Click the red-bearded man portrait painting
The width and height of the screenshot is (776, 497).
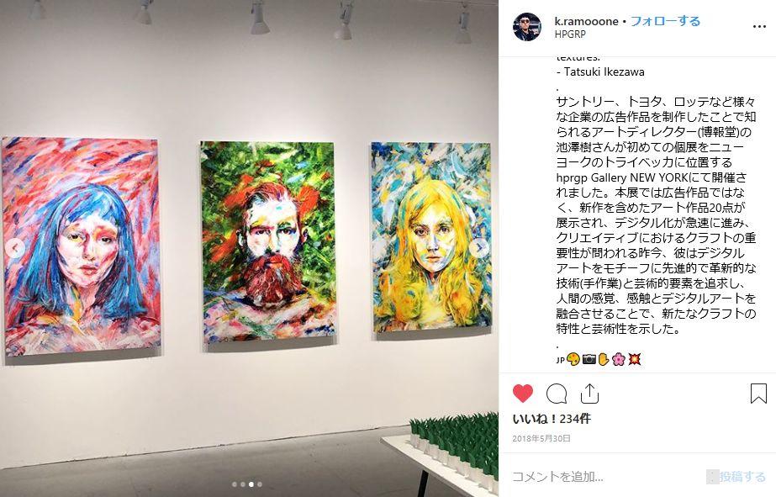tap(267, 242)
